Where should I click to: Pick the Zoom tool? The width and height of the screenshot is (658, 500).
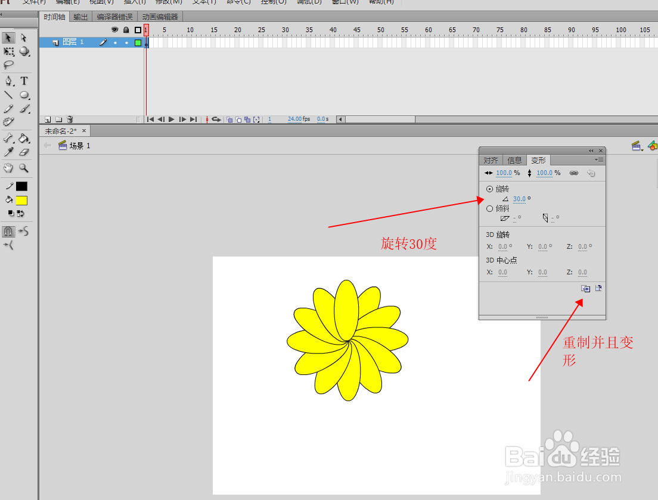pos(24,168)
